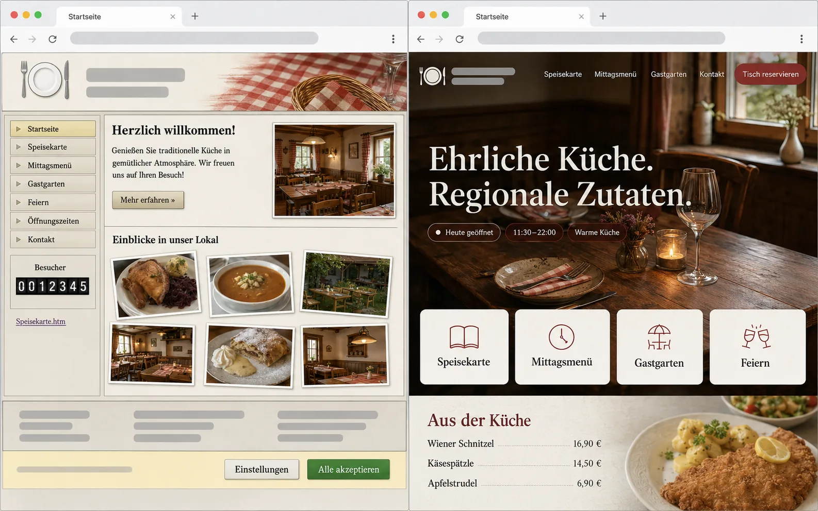Click the Besucher counter 0012345
This screenshot has width=818, height=511.
point(53,286)
